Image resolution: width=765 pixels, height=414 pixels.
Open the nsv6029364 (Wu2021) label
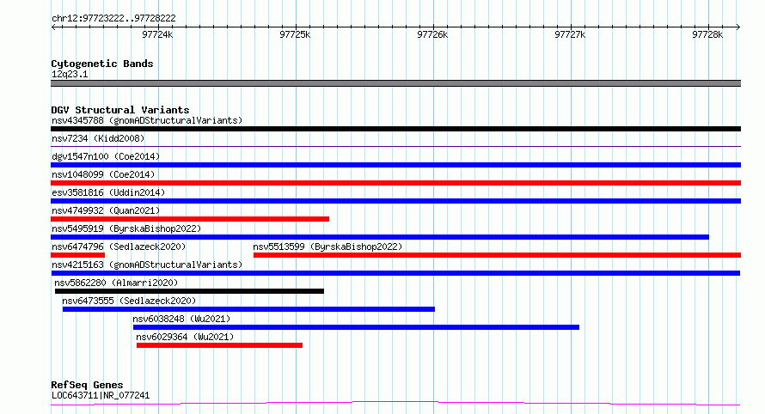click(x=185, y=337)
